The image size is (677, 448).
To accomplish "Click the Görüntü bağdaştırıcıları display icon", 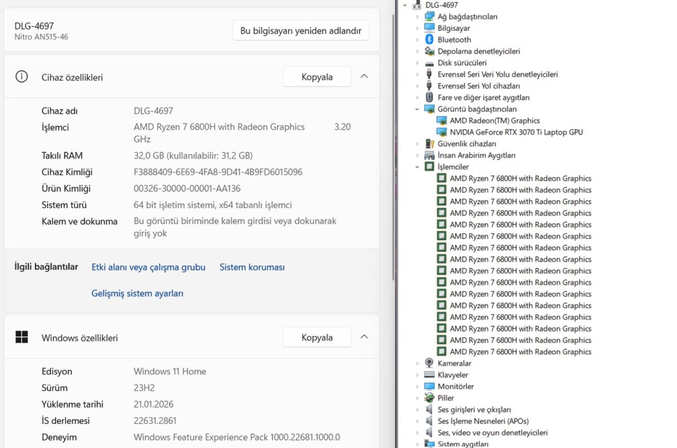I will coord(429,109).
